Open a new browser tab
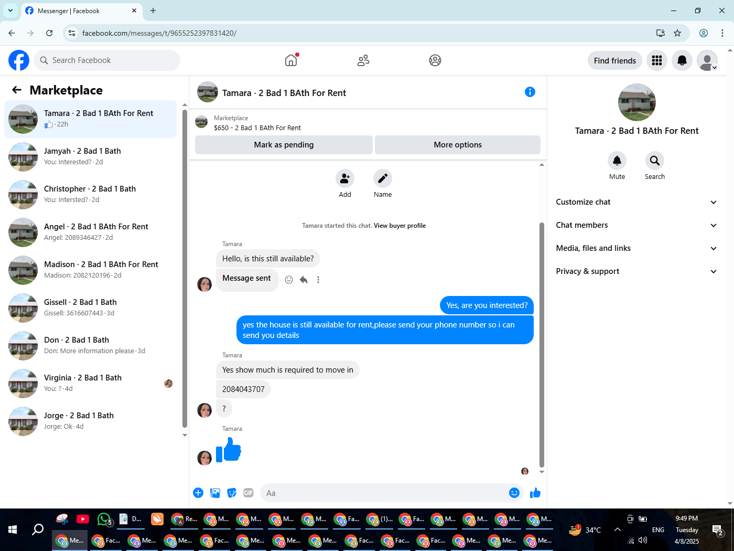Viewport: 734px width, 551px height. tap(153, 10)
